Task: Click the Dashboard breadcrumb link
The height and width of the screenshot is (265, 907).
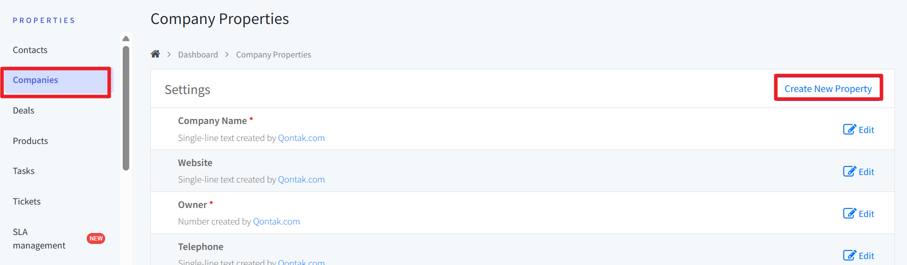Action: [198, 54]
